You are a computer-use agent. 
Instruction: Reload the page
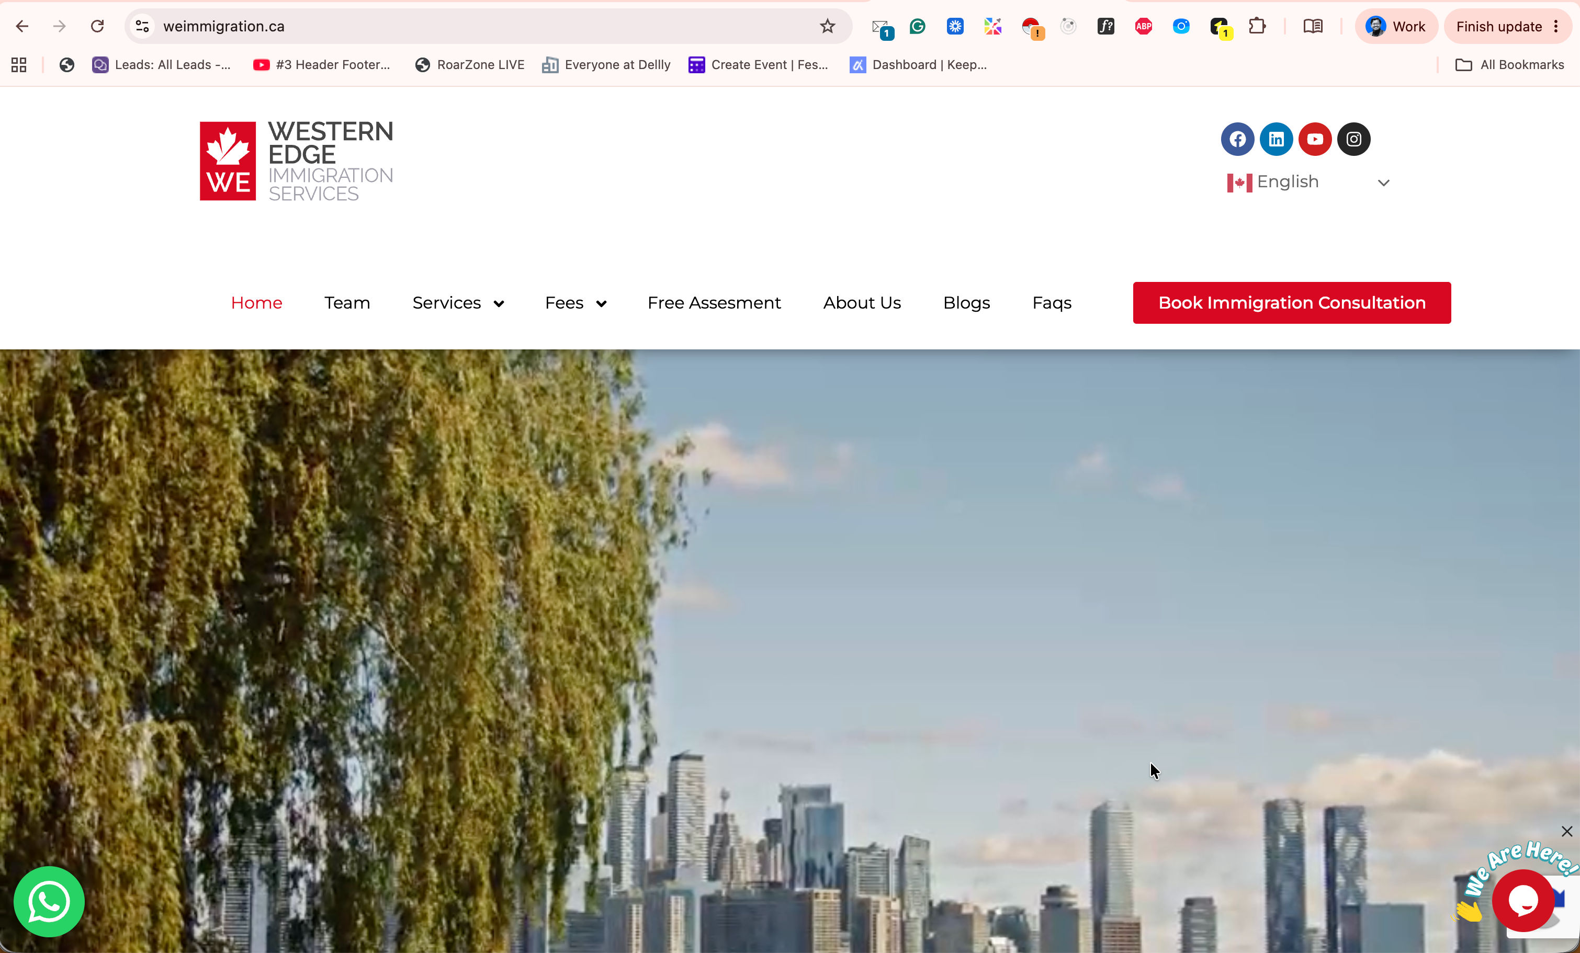[97, 26]
